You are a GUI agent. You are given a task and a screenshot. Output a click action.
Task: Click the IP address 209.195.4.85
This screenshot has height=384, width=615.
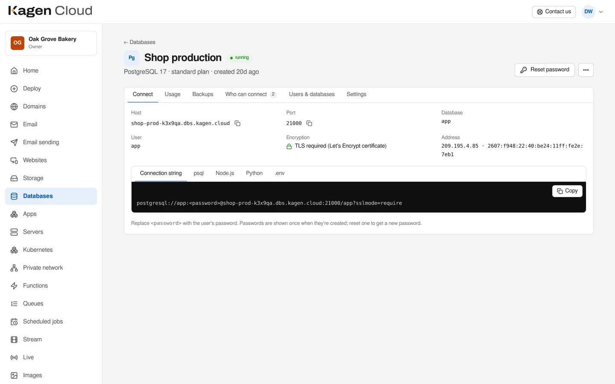460,146
